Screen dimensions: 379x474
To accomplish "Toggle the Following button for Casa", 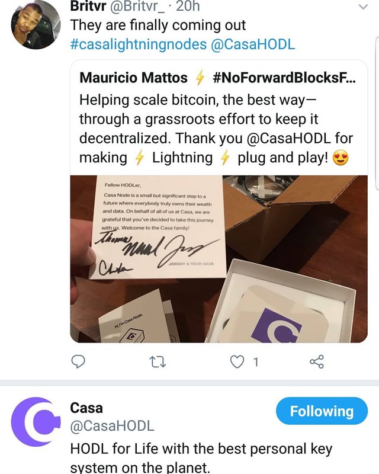I will click(322, 411).
